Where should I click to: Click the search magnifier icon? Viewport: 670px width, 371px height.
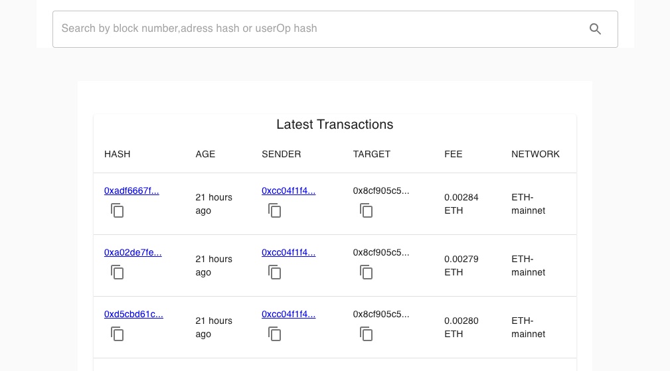[595, 29]
